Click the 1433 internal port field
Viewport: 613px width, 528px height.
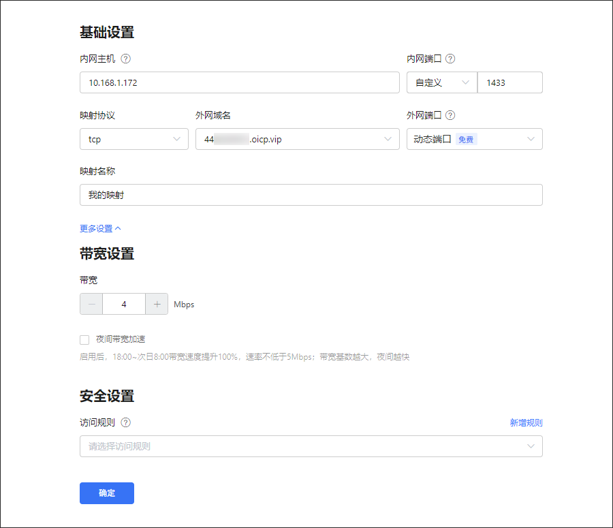[509, 82]
